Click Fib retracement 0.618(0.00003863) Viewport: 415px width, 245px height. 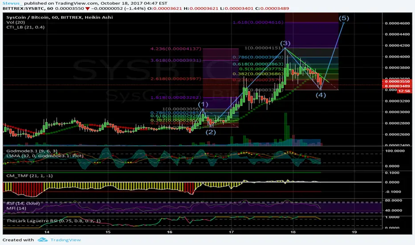point(258,64)
